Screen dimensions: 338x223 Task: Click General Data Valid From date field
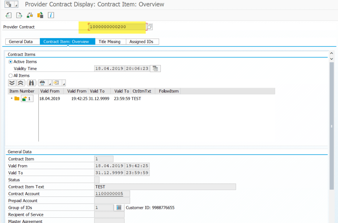[109, 166]
